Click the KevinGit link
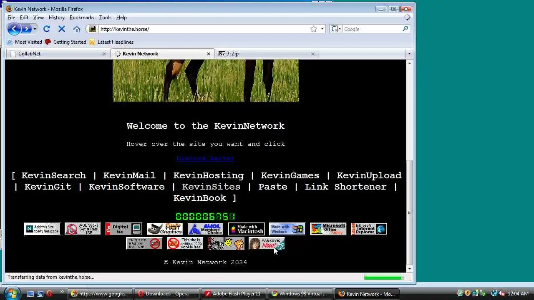534x300 pixels. (48, 187)
